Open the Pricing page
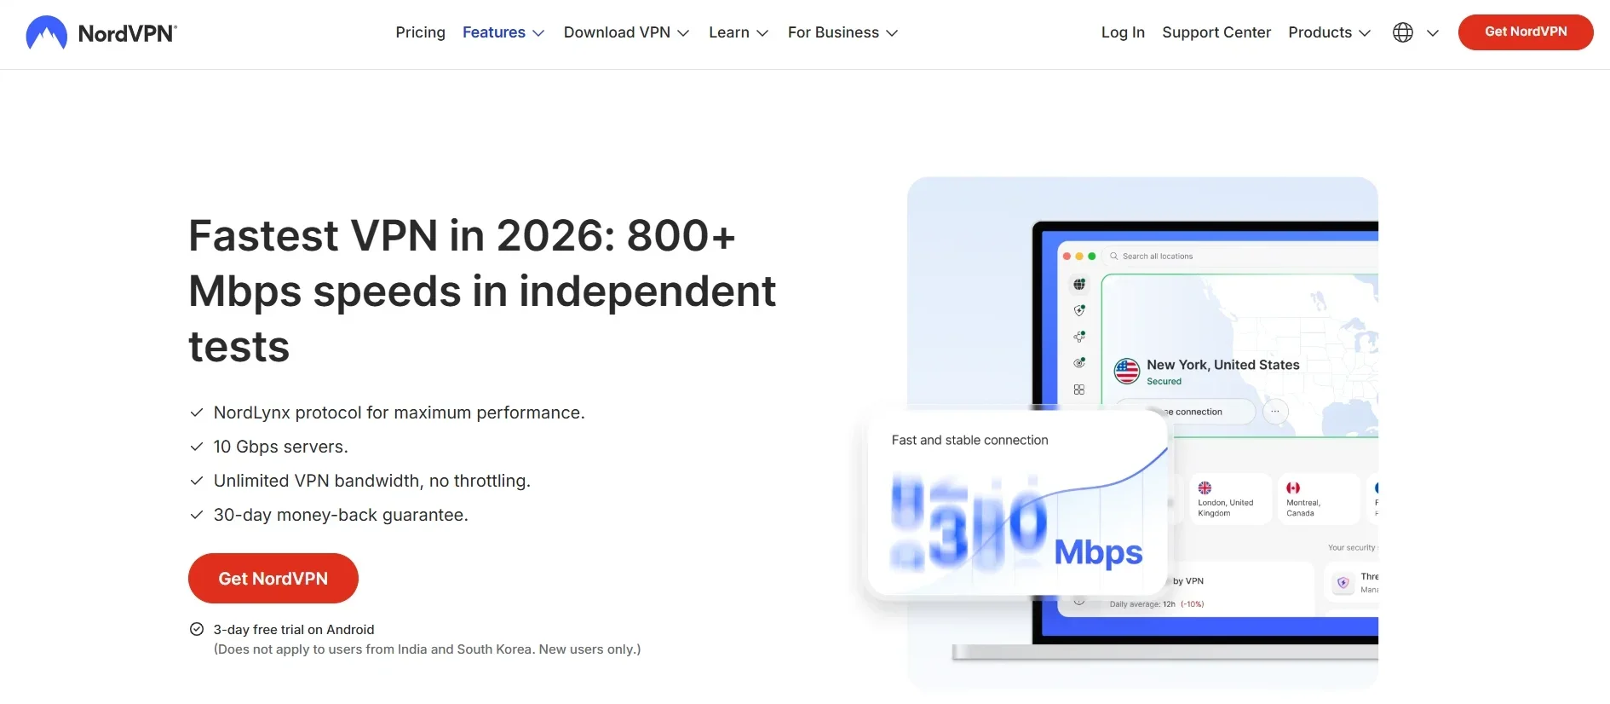Viewport: 1610px width, 704px height. tap(420, 32)
